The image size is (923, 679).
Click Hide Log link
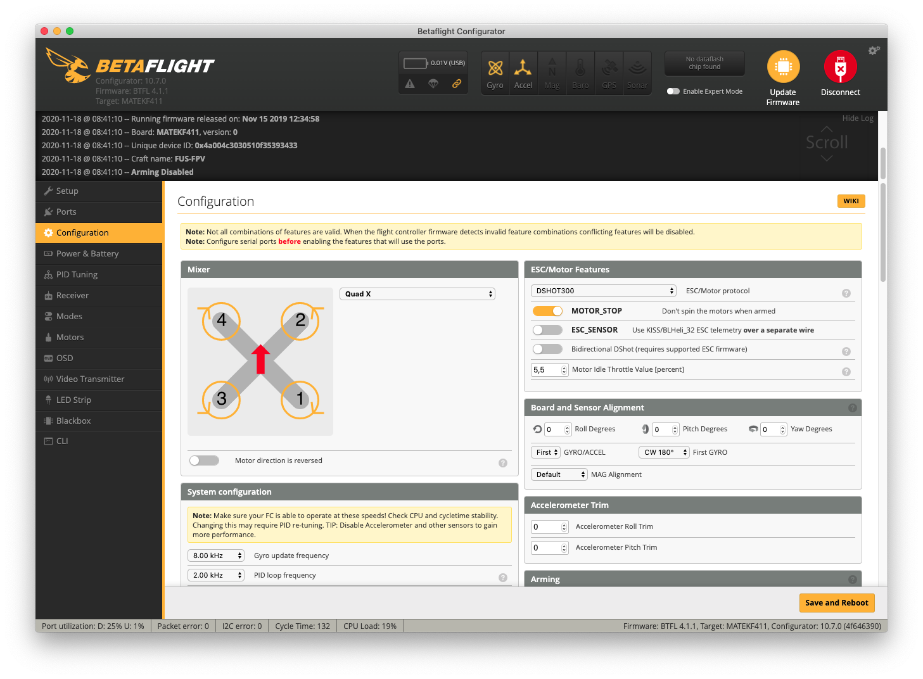858,118
